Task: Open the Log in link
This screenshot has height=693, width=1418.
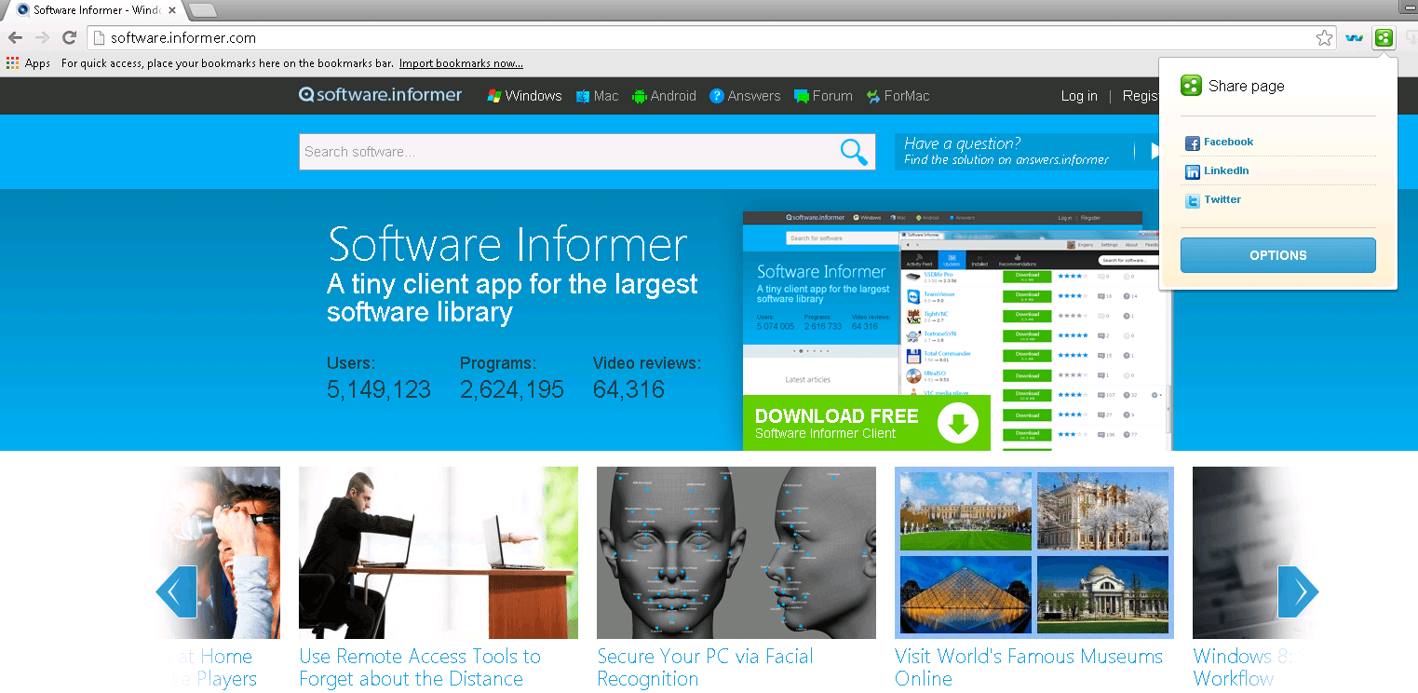Action: (1078, 95)
